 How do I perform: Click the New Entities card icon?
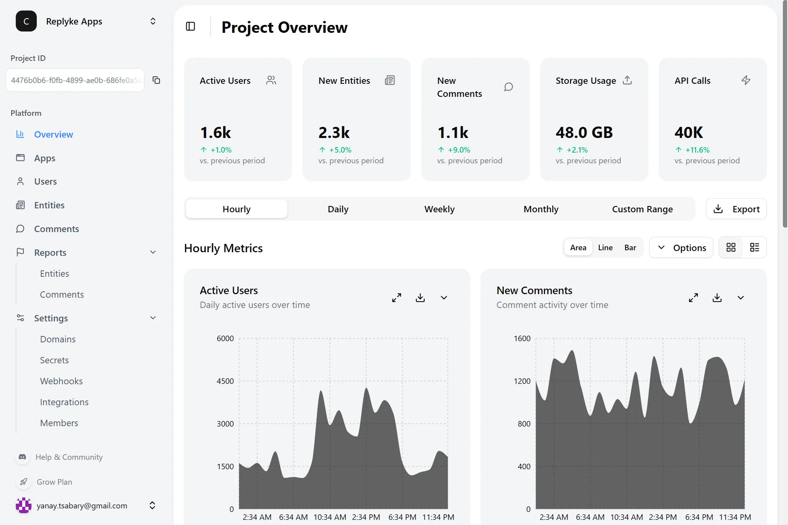(390, 80)
